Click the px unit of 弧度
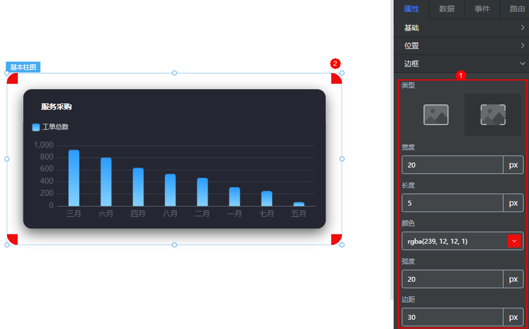Screen dimensions: 529x329 click(513, 279)
